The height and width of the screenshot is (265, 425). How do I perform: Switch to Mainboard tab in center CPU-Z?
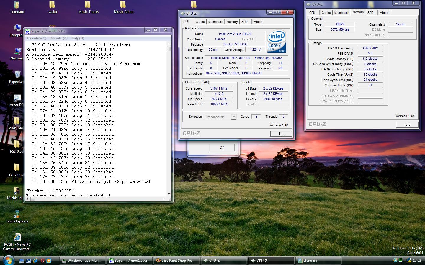click(x=216, y=22)
